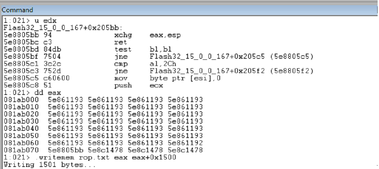Select the 'u edx' command line

(30, 20)
